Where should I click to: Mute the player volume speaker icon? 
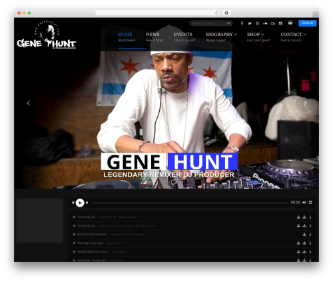coord(304,203)
